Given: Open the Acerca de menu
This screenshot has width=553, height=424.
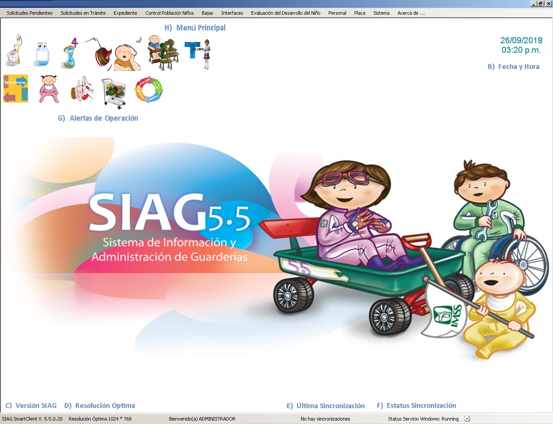Looking at the screenshot, I should click(410, 13).
